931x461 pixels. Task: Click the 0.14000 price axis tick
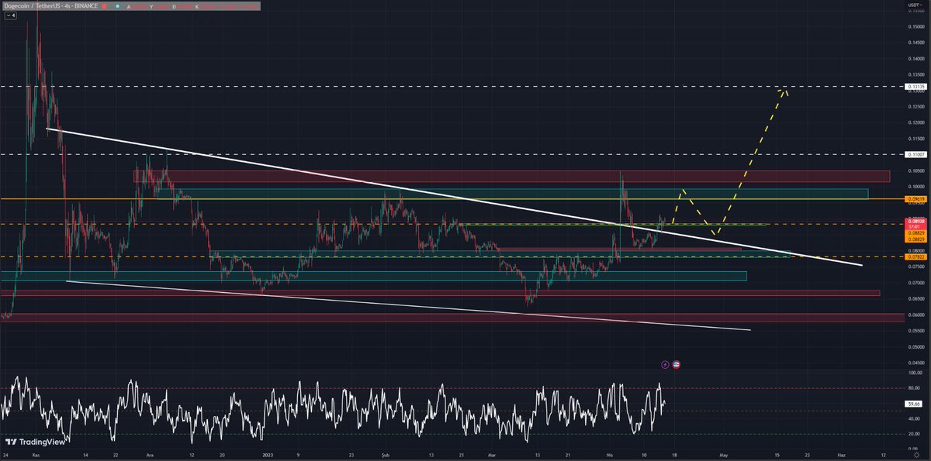click(x=916, y=58)
